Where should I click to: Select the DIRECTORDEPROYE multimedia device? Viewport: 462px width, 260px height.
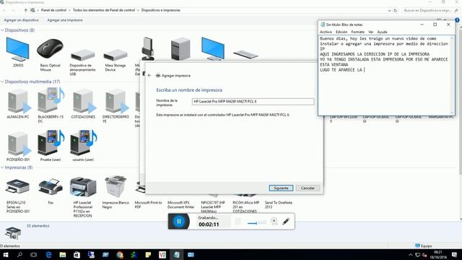[116, 101]
